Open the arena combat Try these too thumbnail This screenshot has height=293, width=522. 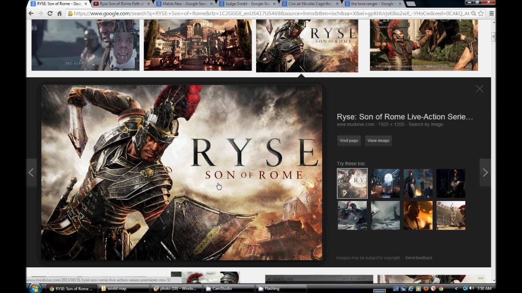451,215
